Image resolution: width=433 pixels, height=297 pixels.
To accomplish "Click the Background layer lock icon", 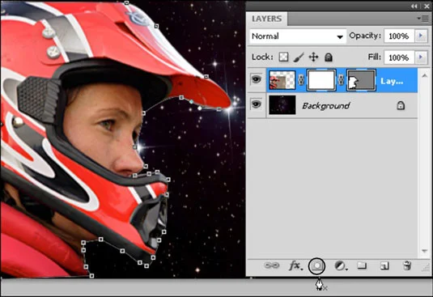I will coord(401,105).
